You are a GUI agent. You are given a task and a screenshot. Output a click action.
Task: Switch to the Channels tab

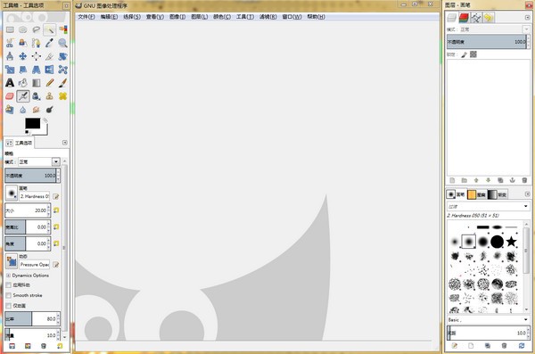click(x=464, y=18)
